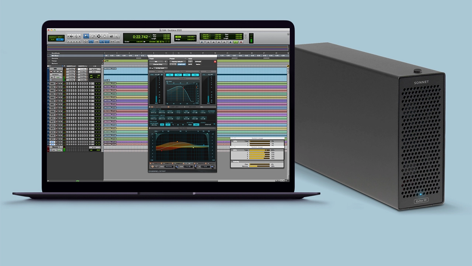
Task: Click the yellow EQ band point
Action: (x=193, y=147)
